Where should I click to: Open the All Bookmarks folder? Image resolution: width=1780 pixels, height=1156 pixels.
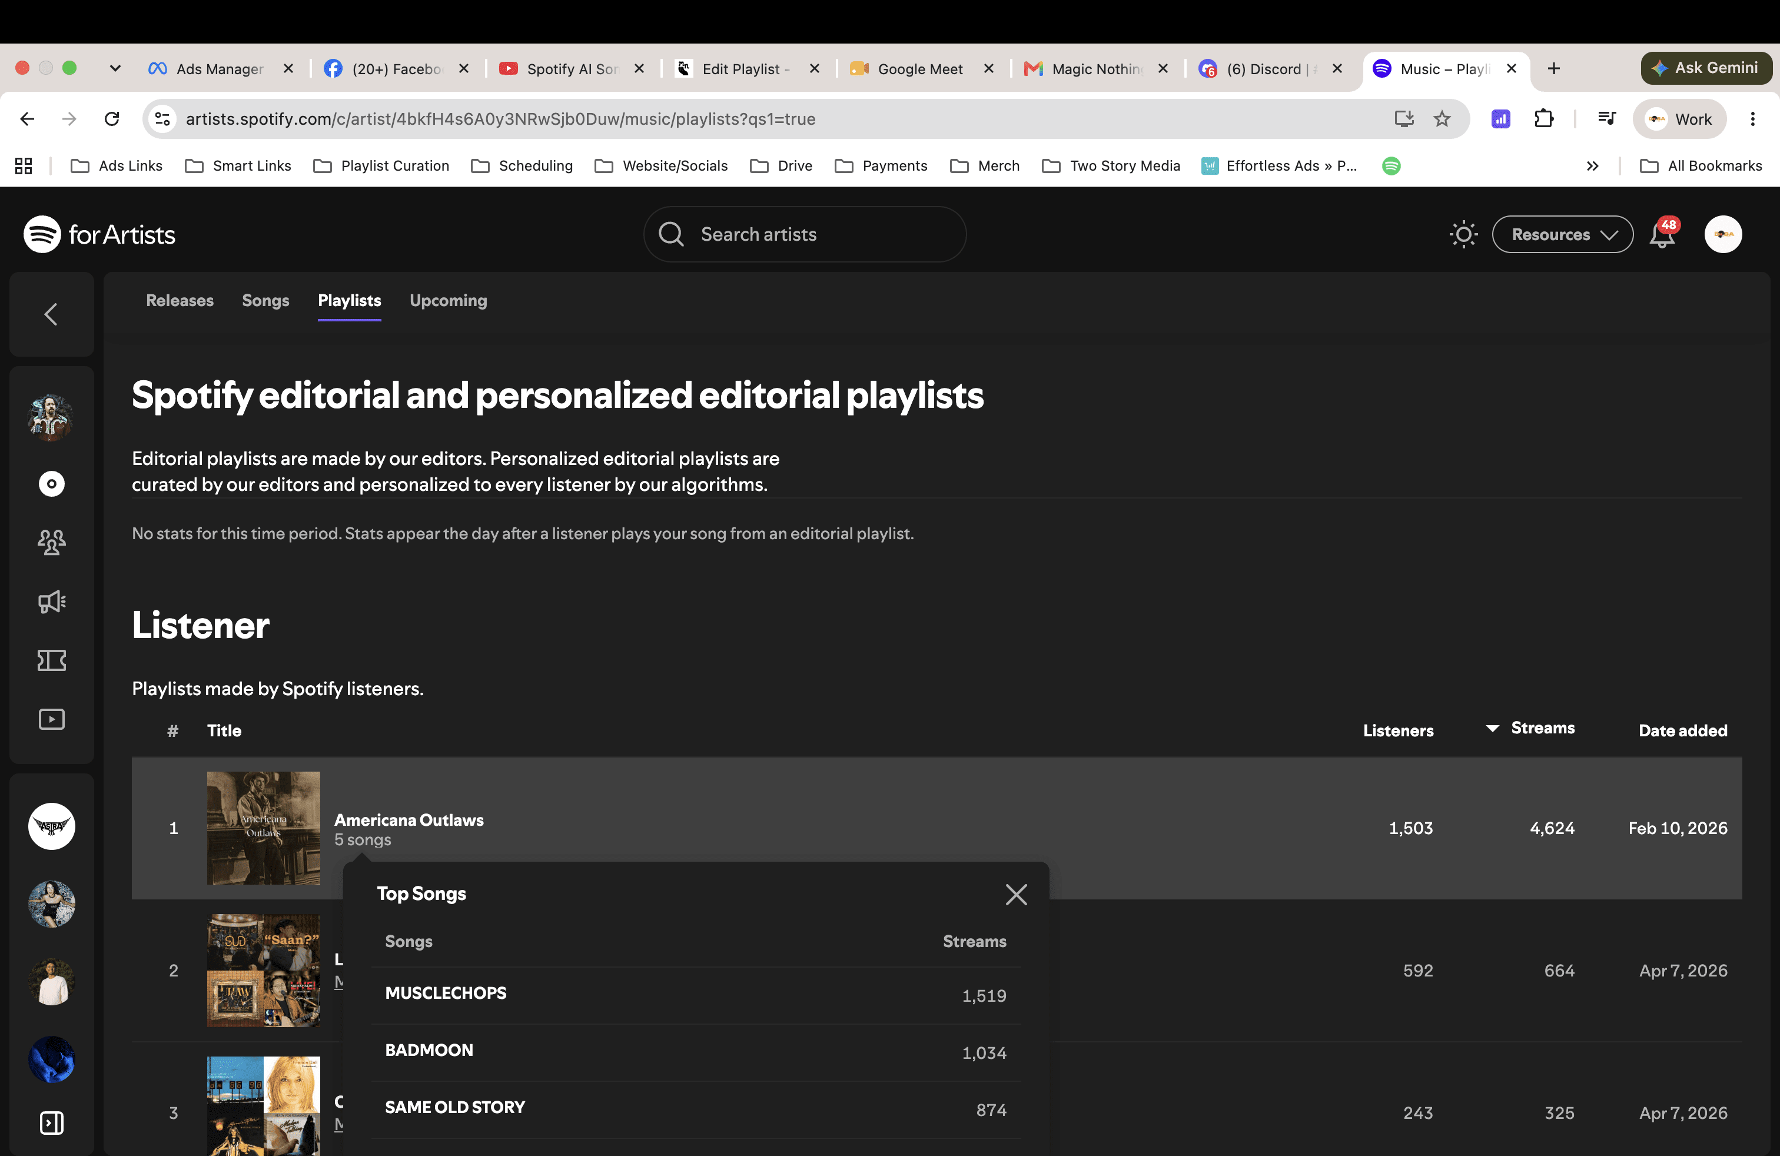point(1701,166)
